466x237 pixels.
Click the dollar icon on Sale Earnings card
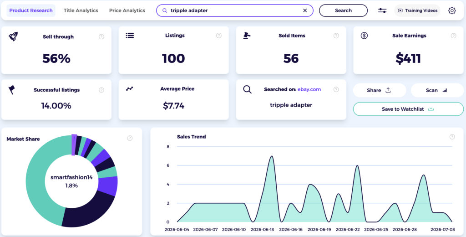pyautogui.click(x=364, y=36)
